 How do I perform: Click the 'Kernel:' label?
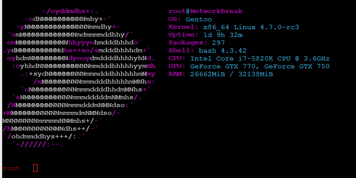pyautogui.click(x=183, y=27)
